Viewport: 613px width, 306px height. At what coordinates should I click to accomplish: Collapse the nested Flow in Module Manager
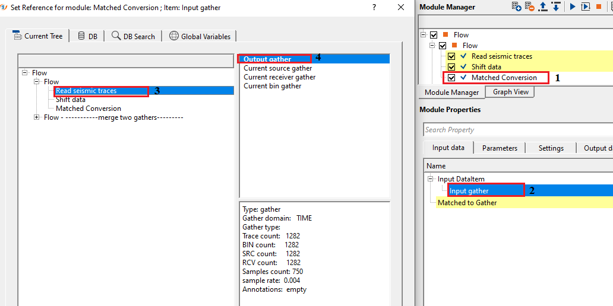tap(432, 46)
